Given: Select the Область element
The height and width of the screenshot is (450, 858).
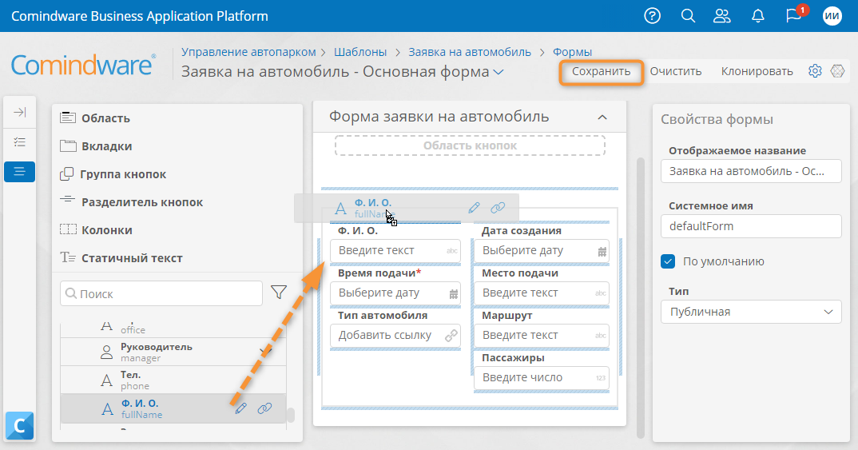Looking at the screenshot, I should click(x=94, y=118).
